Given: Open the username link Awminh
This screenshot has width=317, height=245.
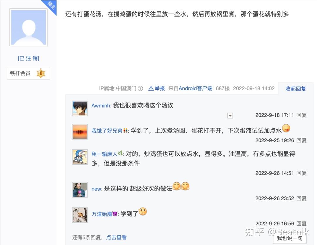Looking at the screenshot, I should (x=101, y=106).
